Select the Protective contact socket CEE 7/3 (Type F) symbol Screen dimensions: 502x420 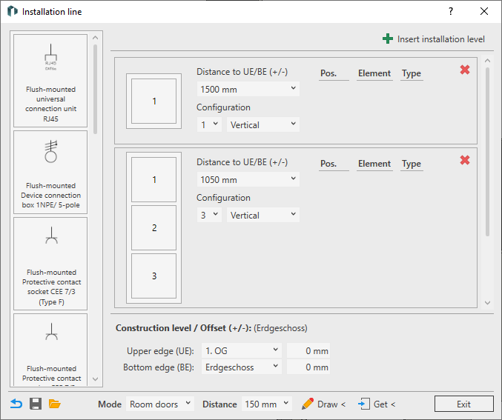point(50,264)
